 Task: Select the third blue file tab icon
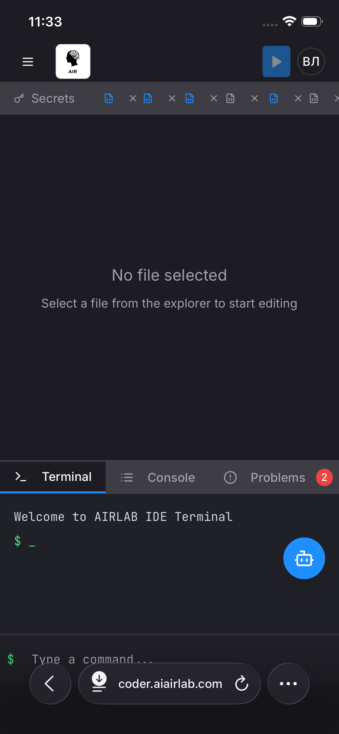pyautogui.click(x=189, y=98)
